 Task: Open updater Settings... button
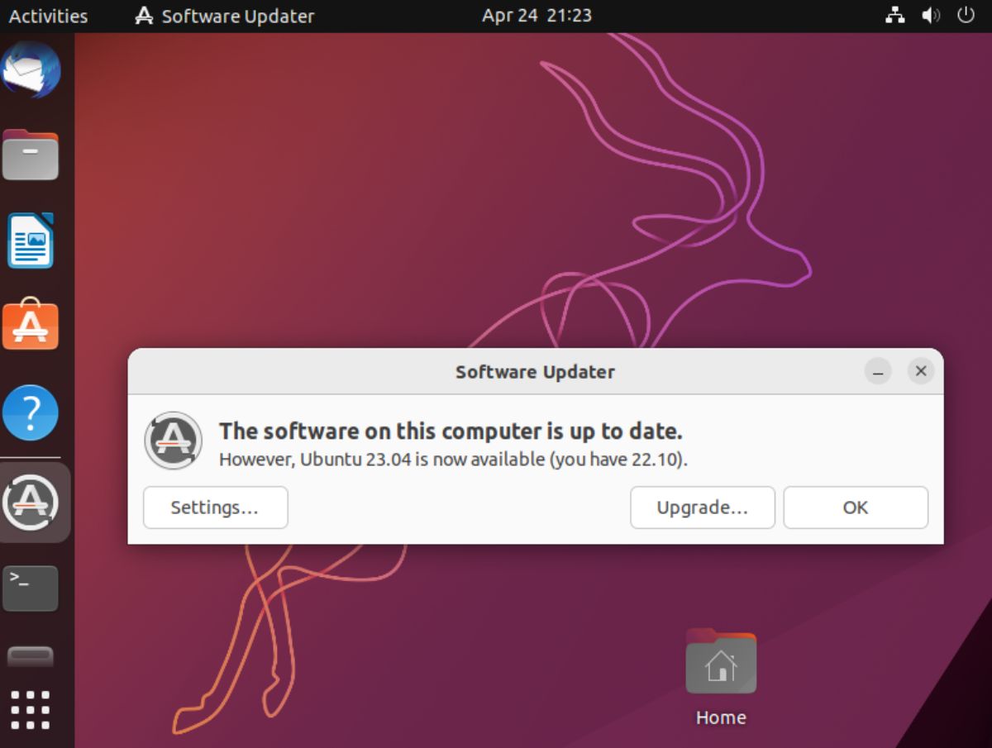coord(216,507)
